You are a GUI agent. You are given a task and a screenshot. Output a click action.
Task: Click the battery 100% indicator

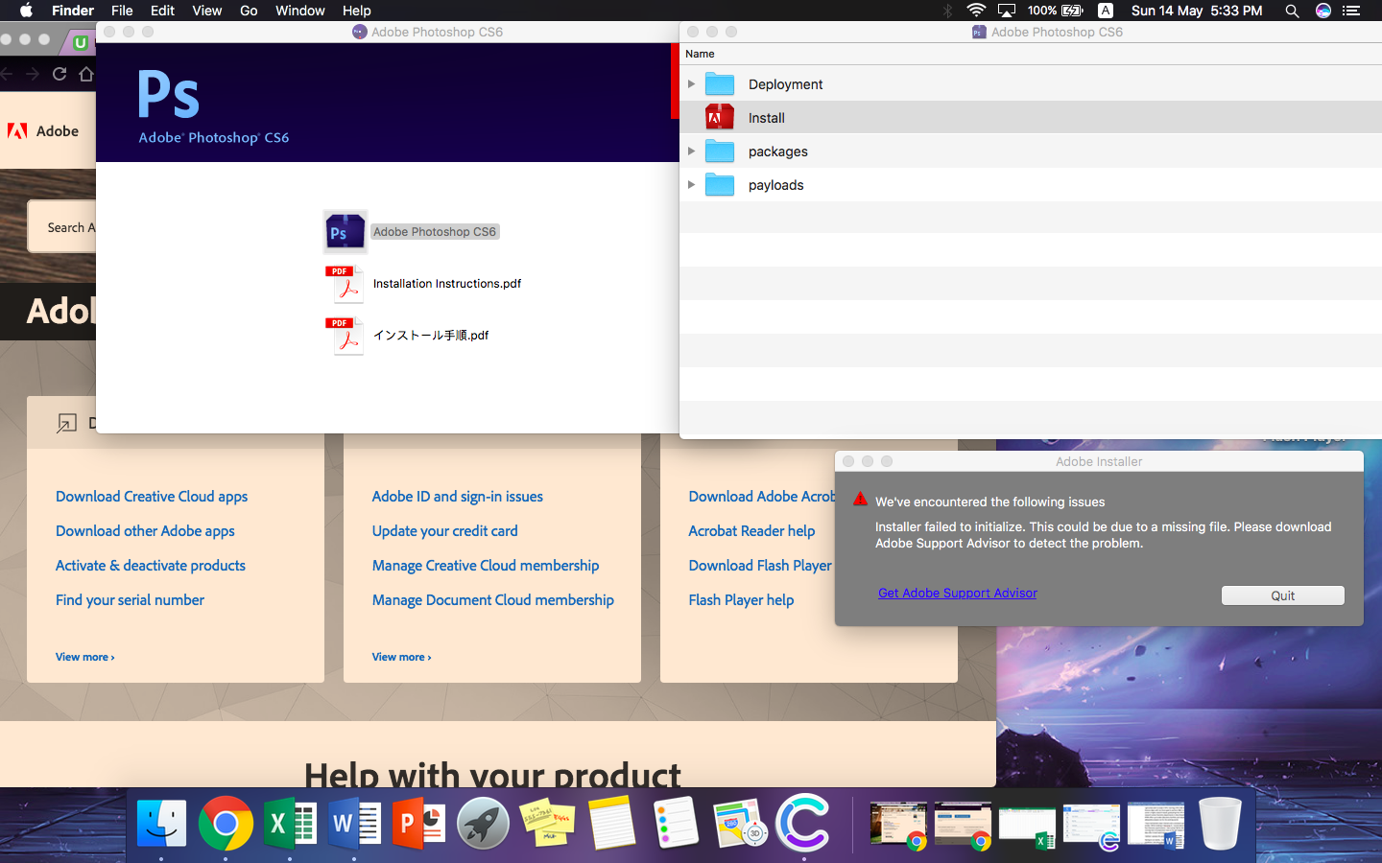pos(1055,11)
